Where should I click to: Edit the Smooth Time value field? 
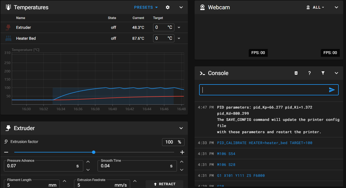coord(137,166)
